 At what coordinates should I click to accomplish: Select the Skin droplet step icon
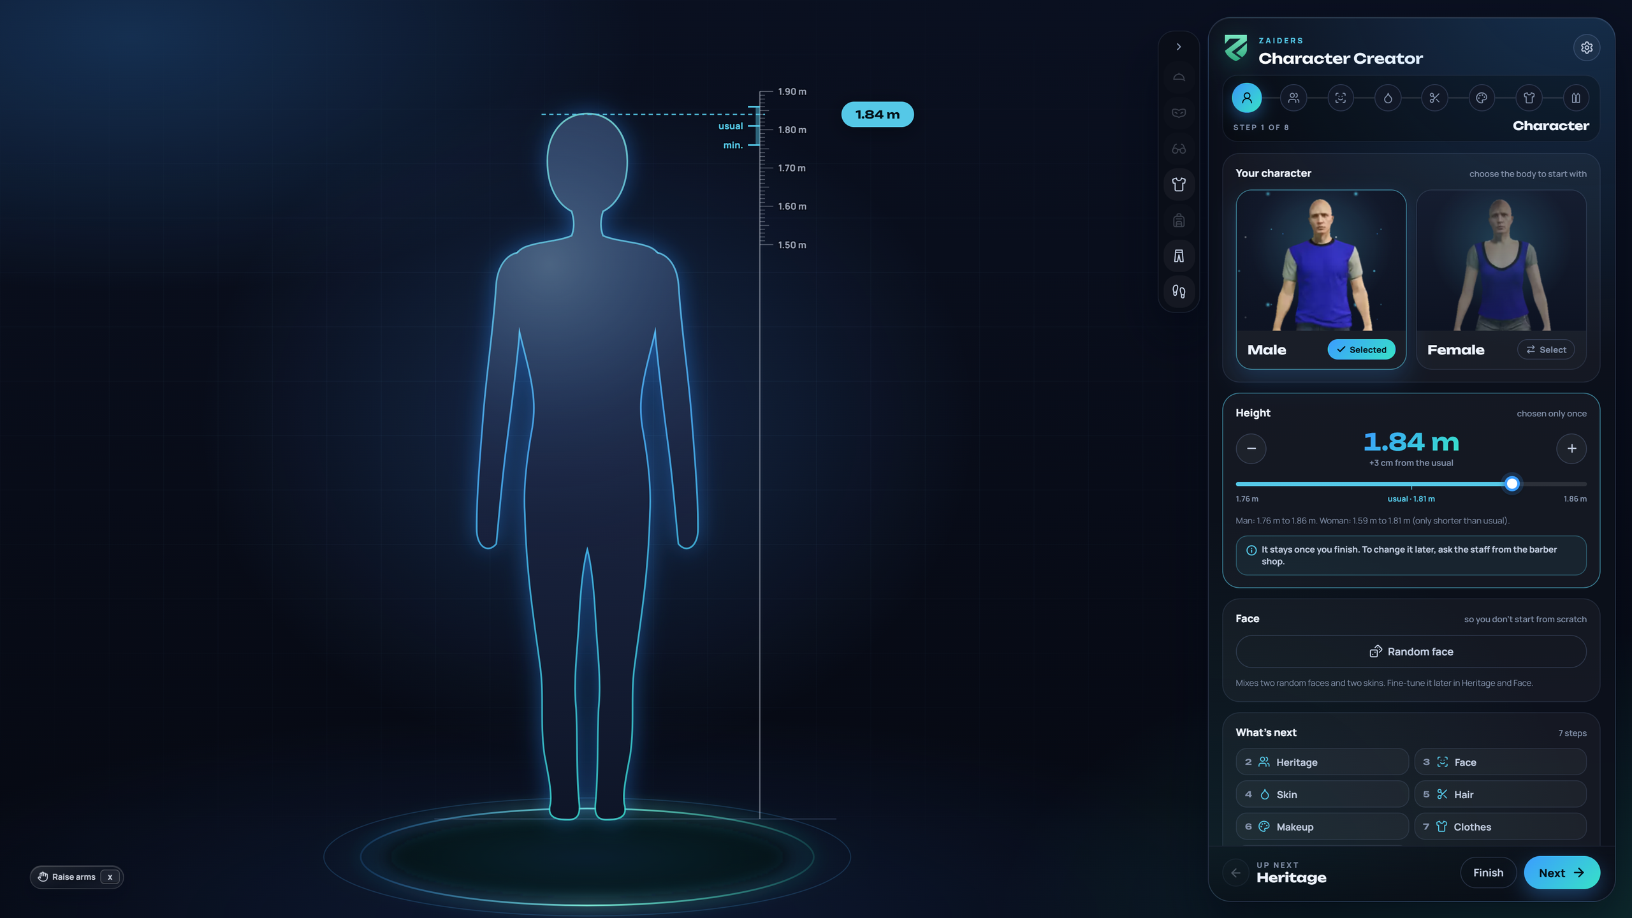[x=1388, y=98]
